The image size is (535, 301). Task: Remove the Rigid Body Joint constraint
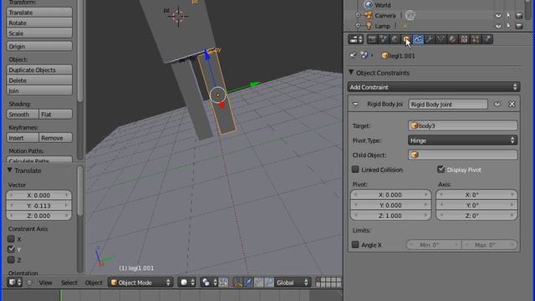(x=512, y=104)
